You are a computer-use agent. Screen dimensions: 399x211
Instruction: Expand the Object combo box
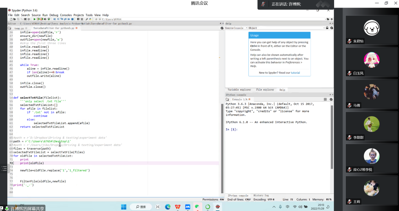(x=324, y=28)
